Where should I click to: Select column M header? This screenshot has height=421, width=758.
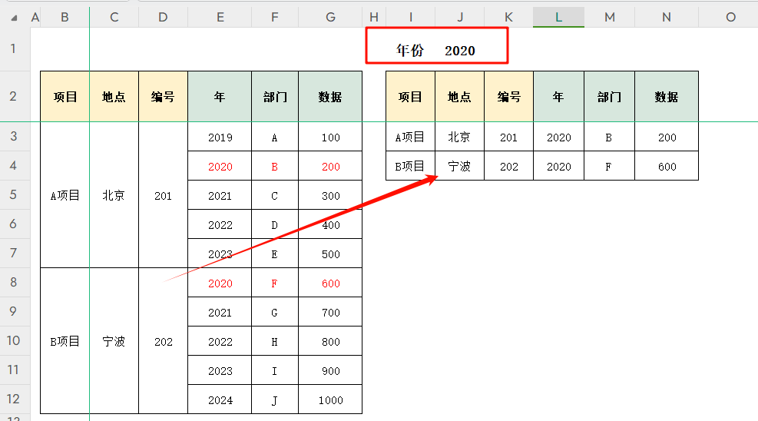pyautogui.click(x=610, y=18)
